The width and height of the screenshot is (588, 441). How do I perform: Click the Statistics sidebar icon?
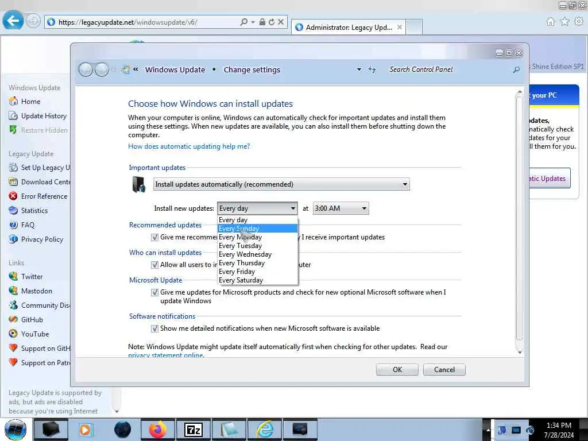tap(13, 210)
